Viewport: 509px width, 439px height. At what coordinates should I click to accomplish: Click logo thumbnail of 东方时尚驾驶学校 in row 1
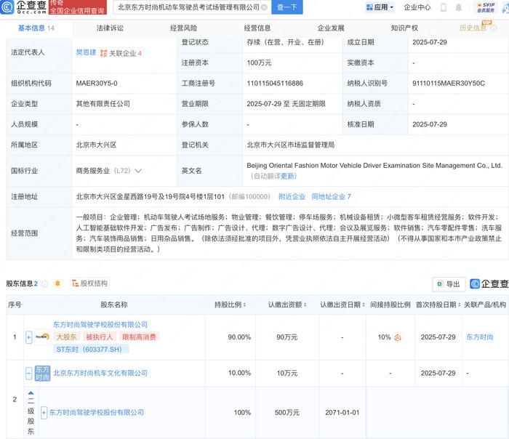(42, 337)
